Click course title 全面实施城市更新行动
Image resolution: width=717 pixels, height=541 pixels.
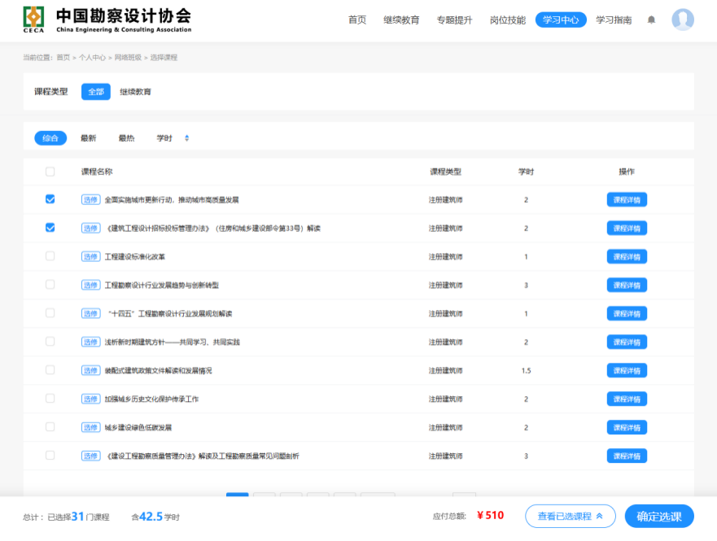[172, 199]
